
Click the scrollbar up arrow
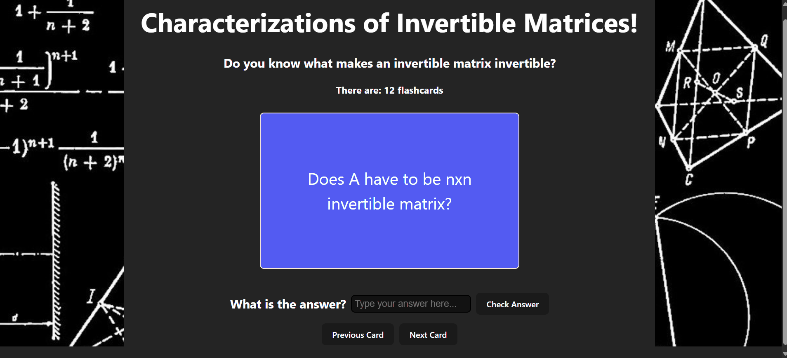point(784,4)
